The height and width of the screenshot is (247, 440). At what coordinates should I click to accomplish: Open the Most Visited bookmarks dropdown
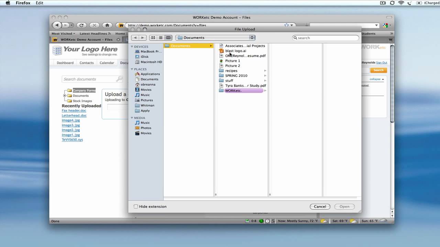point(64,34)
